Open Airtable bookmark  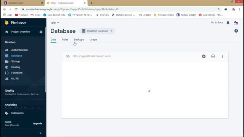tap(145, 15)
